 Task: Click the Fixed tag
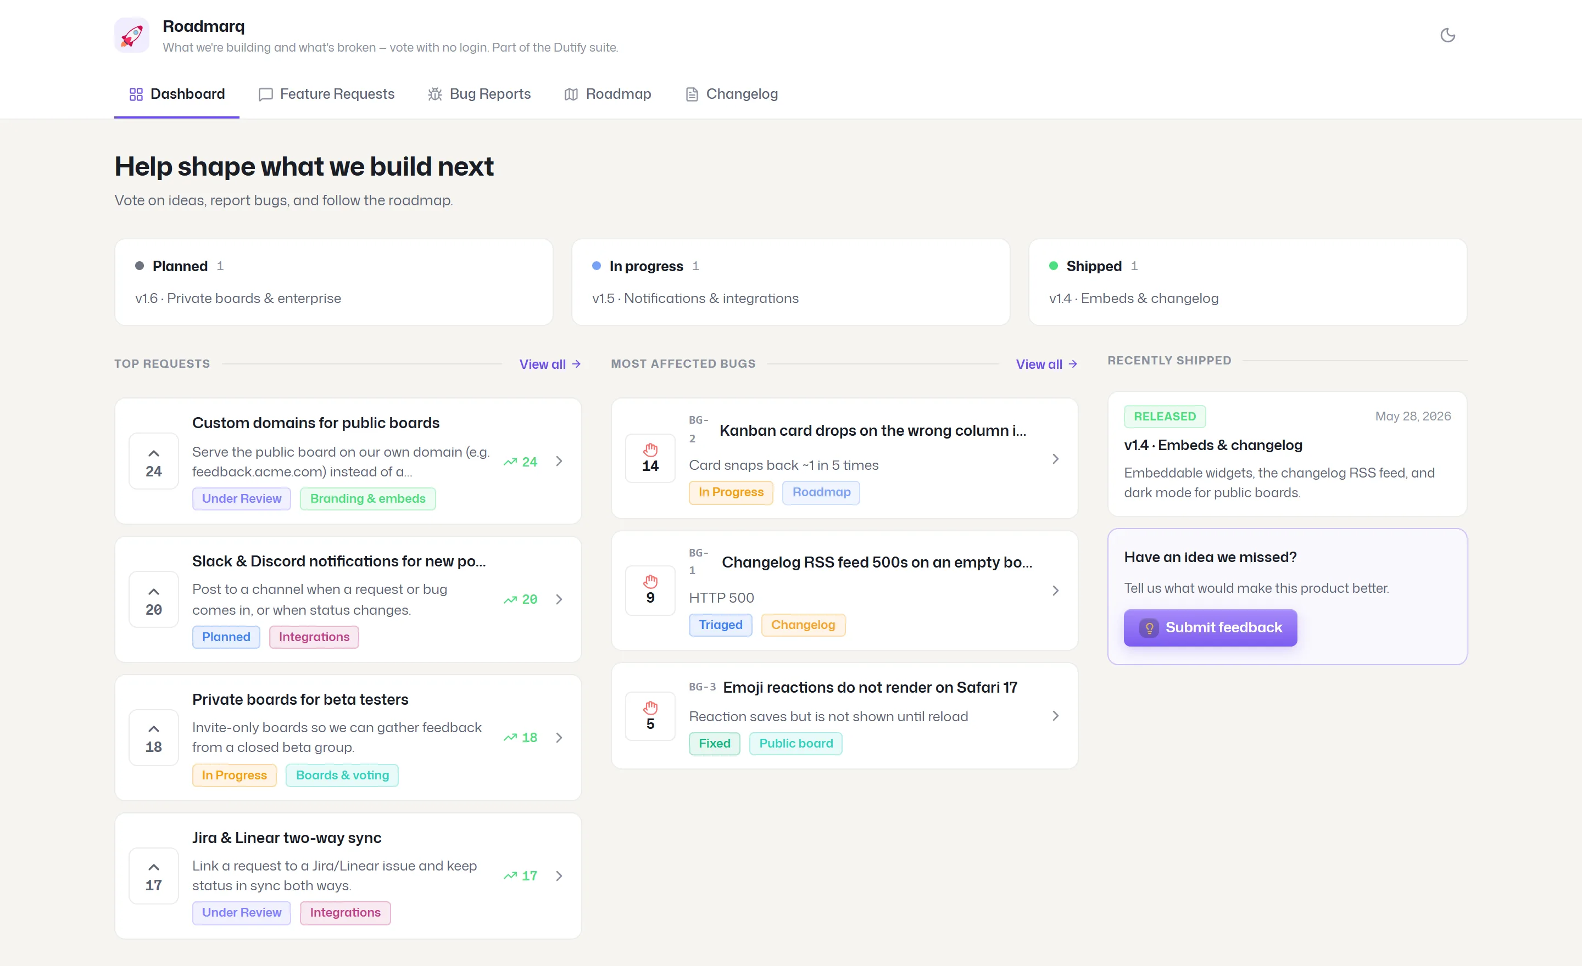pos(715,744)
